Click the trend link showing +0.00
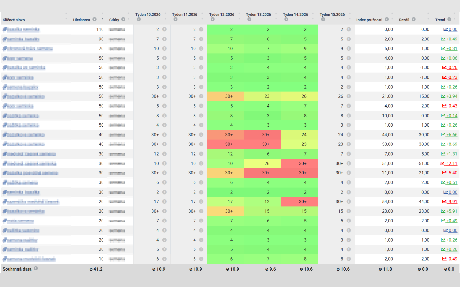 pos(449,29)
